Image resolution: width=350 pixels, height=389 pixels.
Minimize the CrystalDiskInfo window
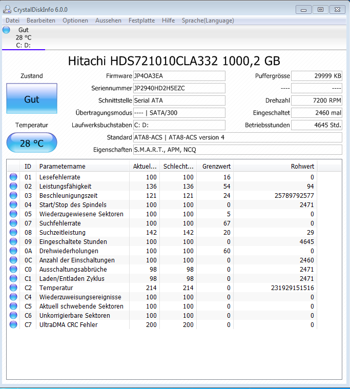[303, 10]
